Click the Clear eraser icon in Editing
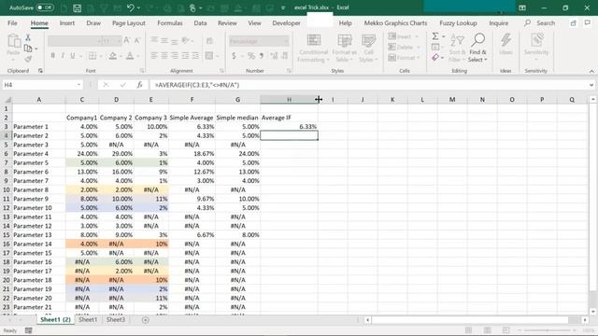598x336 pixels. (x=435, y=58)
